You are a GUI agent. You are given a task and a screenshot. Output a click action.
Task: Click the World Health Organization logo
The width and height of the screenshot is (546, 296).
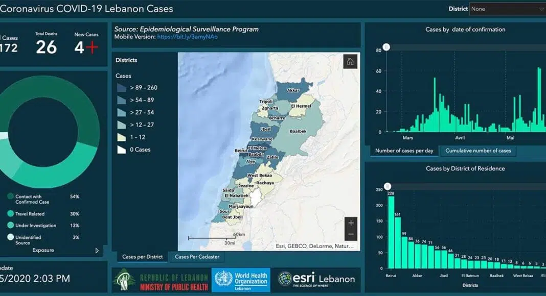[x=241, y=280]
